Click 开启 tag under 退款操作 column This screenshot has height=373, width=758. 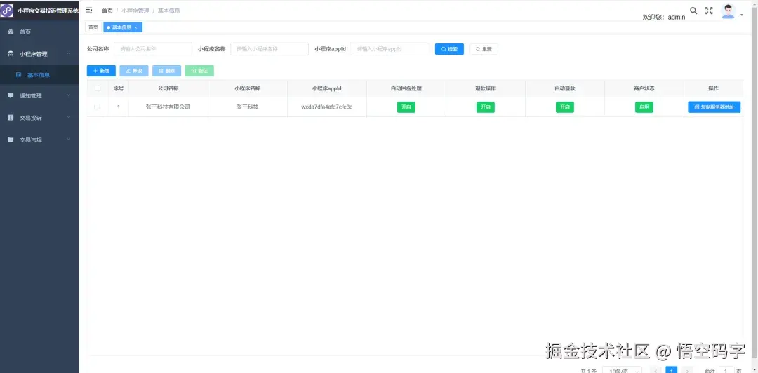click(486, 107)
